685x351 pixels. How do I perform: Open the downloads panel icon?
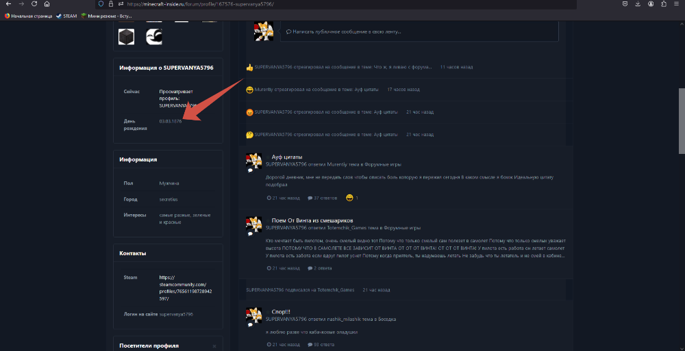(x=638, y=4)
